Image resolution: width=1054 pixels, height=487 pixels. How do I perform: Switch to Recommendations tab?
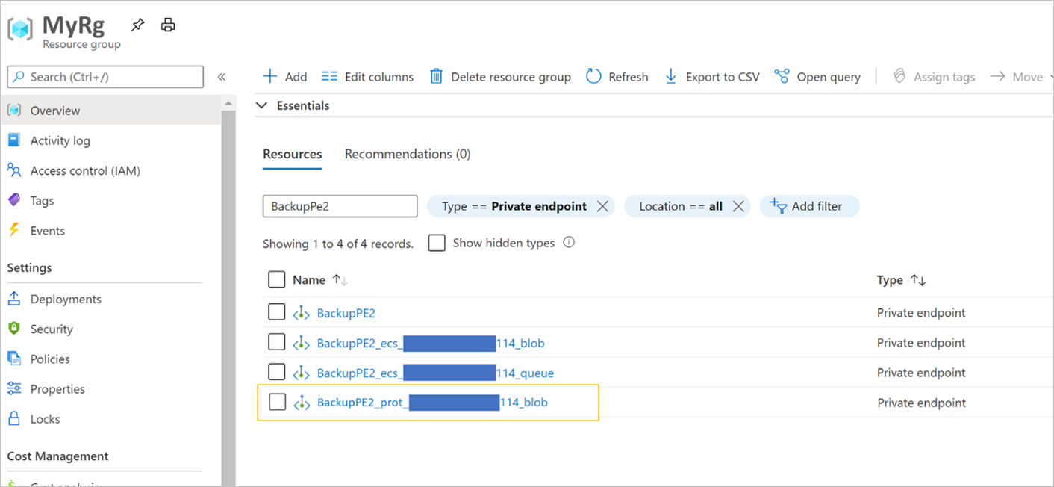[x=407, y=154]
